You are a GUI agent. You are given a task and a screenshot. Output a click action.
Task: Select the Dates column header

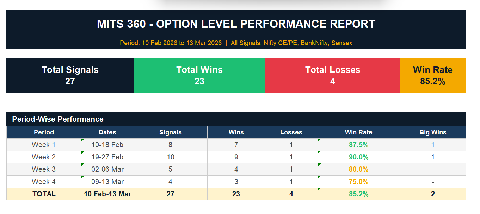pyautogui.click(x=107, y=132)
